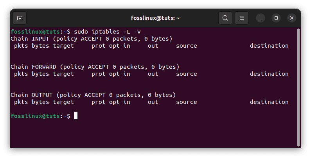Minimize the terminal window
The height and width of the screenshot is (159, 311).
pos(261,18)
